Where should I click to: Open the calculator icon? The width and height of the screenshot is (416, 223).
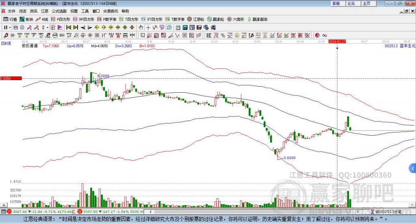pyautogui.click(x=185, y=28)
